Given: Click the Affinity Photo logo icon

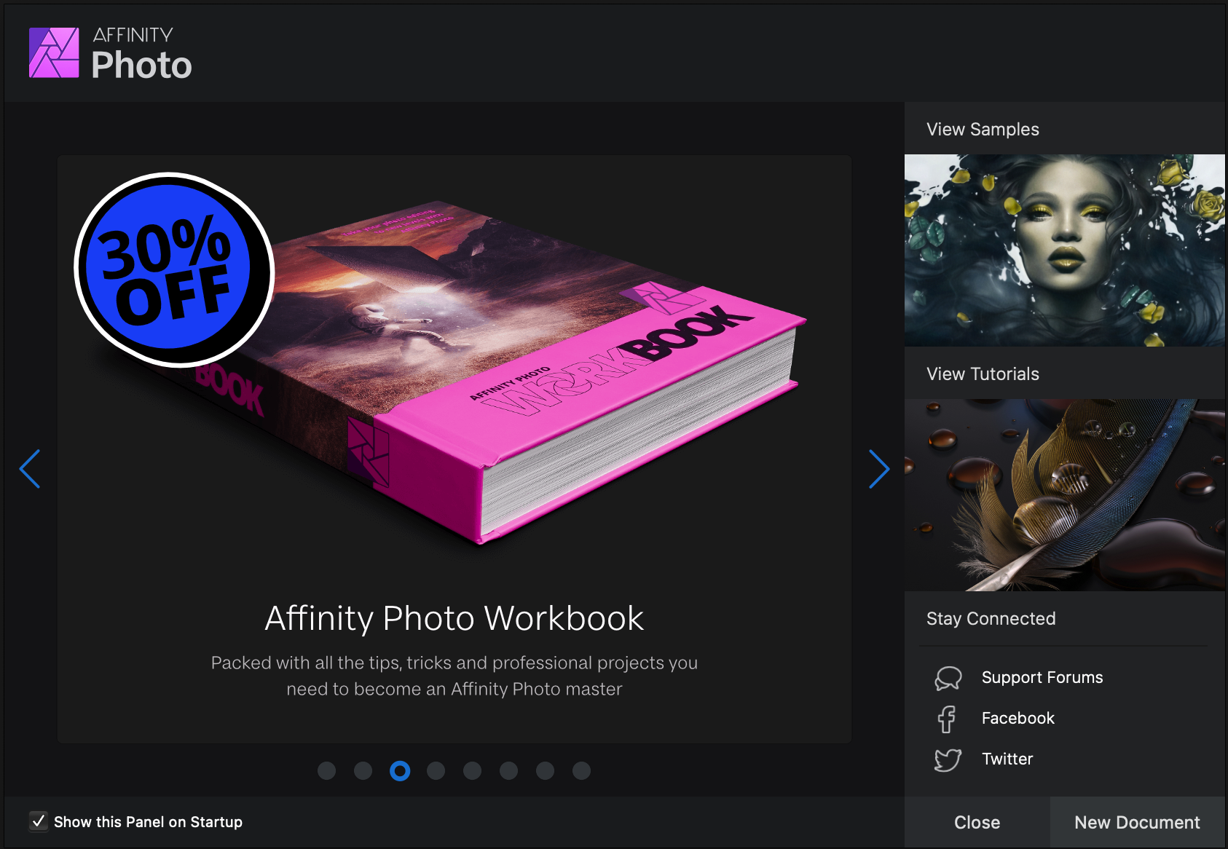Looking at the screenshot, I should [x=54, y=52].
